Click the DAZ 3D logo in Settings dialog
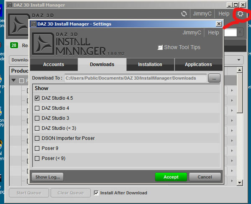The height and width of the screenshot is (204, 251). click(43, 44)
